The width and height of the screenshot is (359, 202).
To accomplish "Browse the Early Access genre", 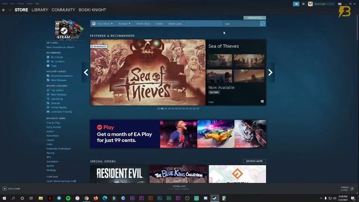I will pyautogui.click(x=54, y=127).
